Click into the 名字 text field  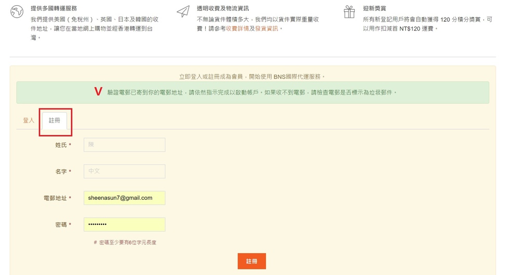click(124, 171)
